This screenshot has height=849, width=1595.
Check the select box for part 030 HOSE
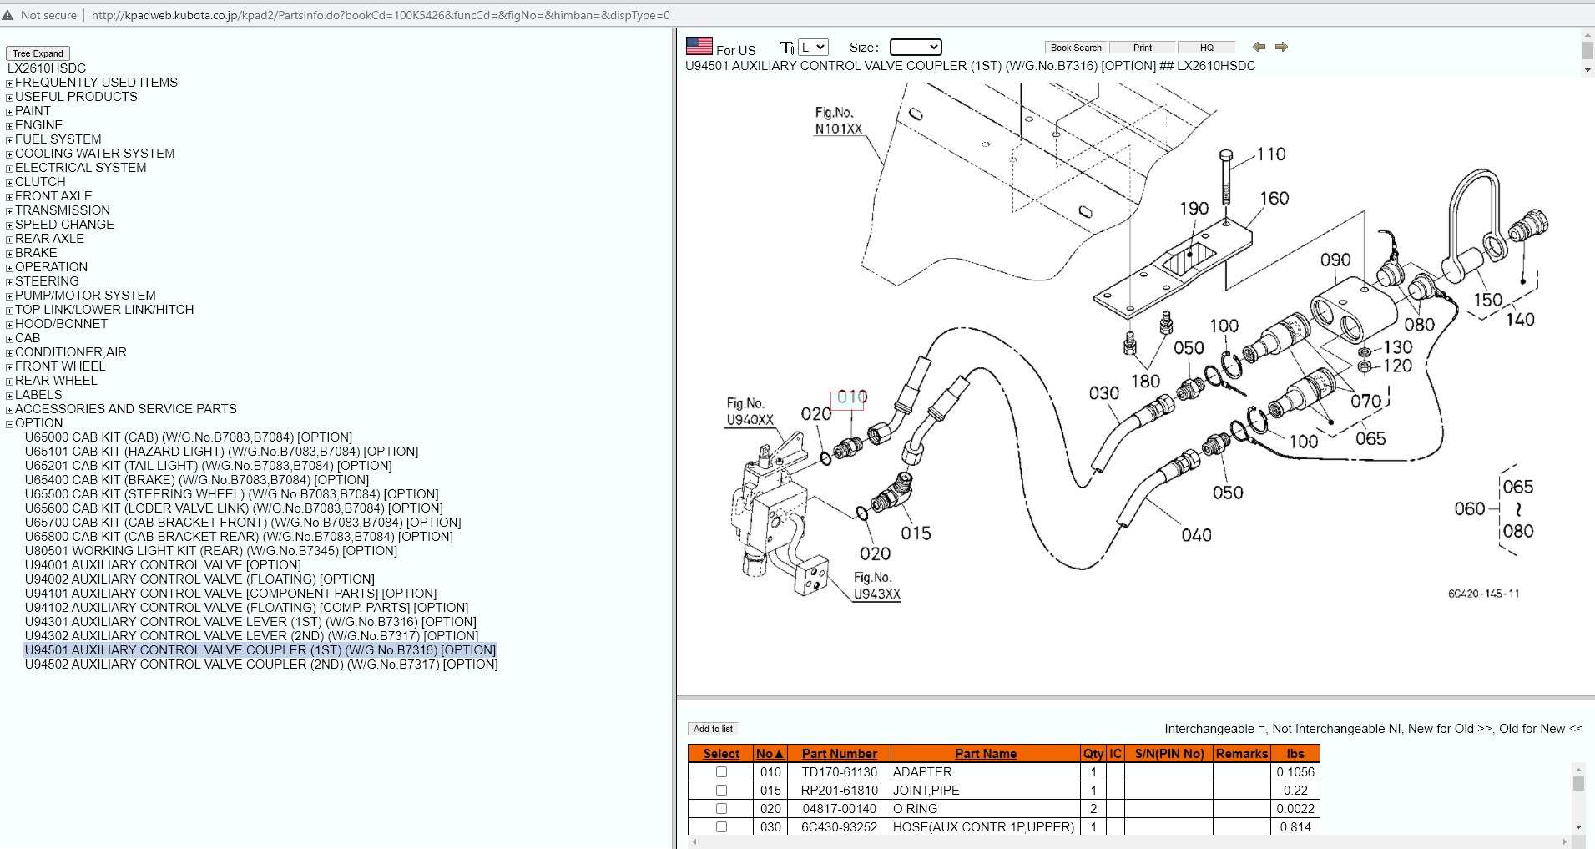[x=721, y=827]
